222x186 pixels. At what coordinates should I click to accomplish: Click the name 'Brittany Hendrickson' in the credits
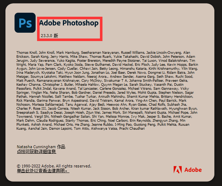177,97
